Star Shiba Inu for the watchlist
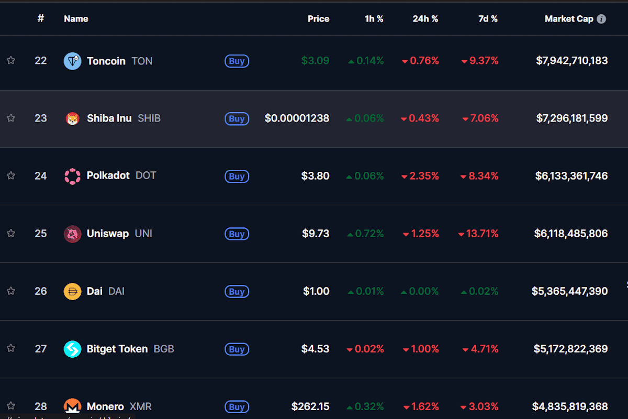This screenshot has height=419, width=628. click(x=10, y=118)
